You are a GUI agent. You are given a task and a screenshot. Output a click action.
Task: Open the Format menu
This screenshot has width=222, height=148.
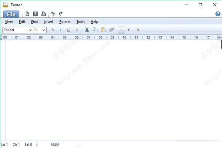coord(65,22)
